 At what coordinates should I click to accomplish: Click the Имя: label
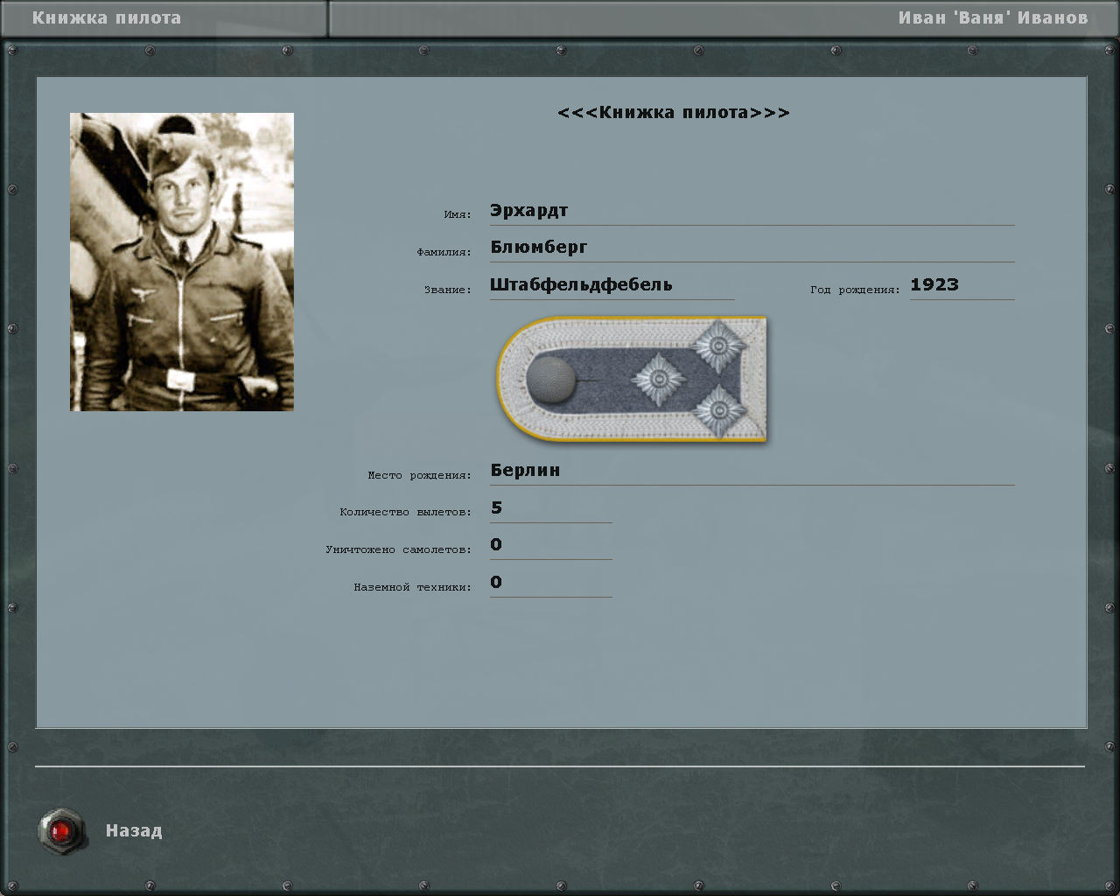458,214
